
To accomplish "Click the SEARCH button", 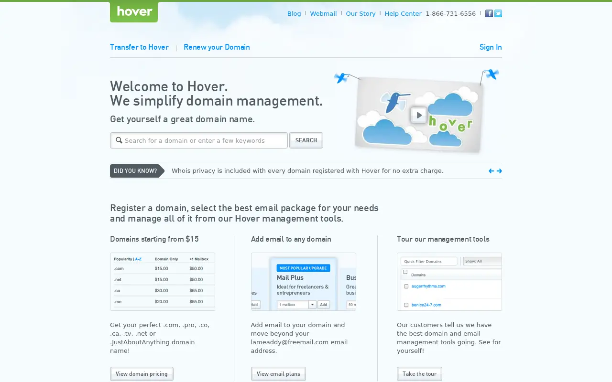I will point(306,140).
